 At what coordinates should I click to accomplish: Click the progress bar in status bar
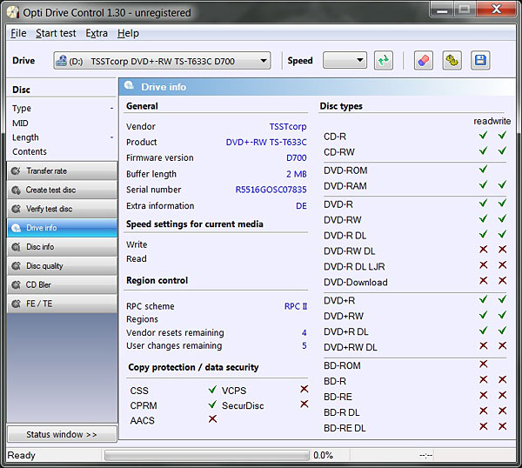pyautogui.click(x=206, y=455)
